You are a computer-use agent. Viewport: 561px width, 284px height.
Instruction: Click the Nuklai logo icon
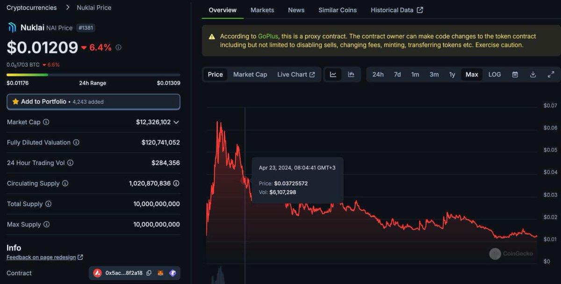[x=12, y=28]
